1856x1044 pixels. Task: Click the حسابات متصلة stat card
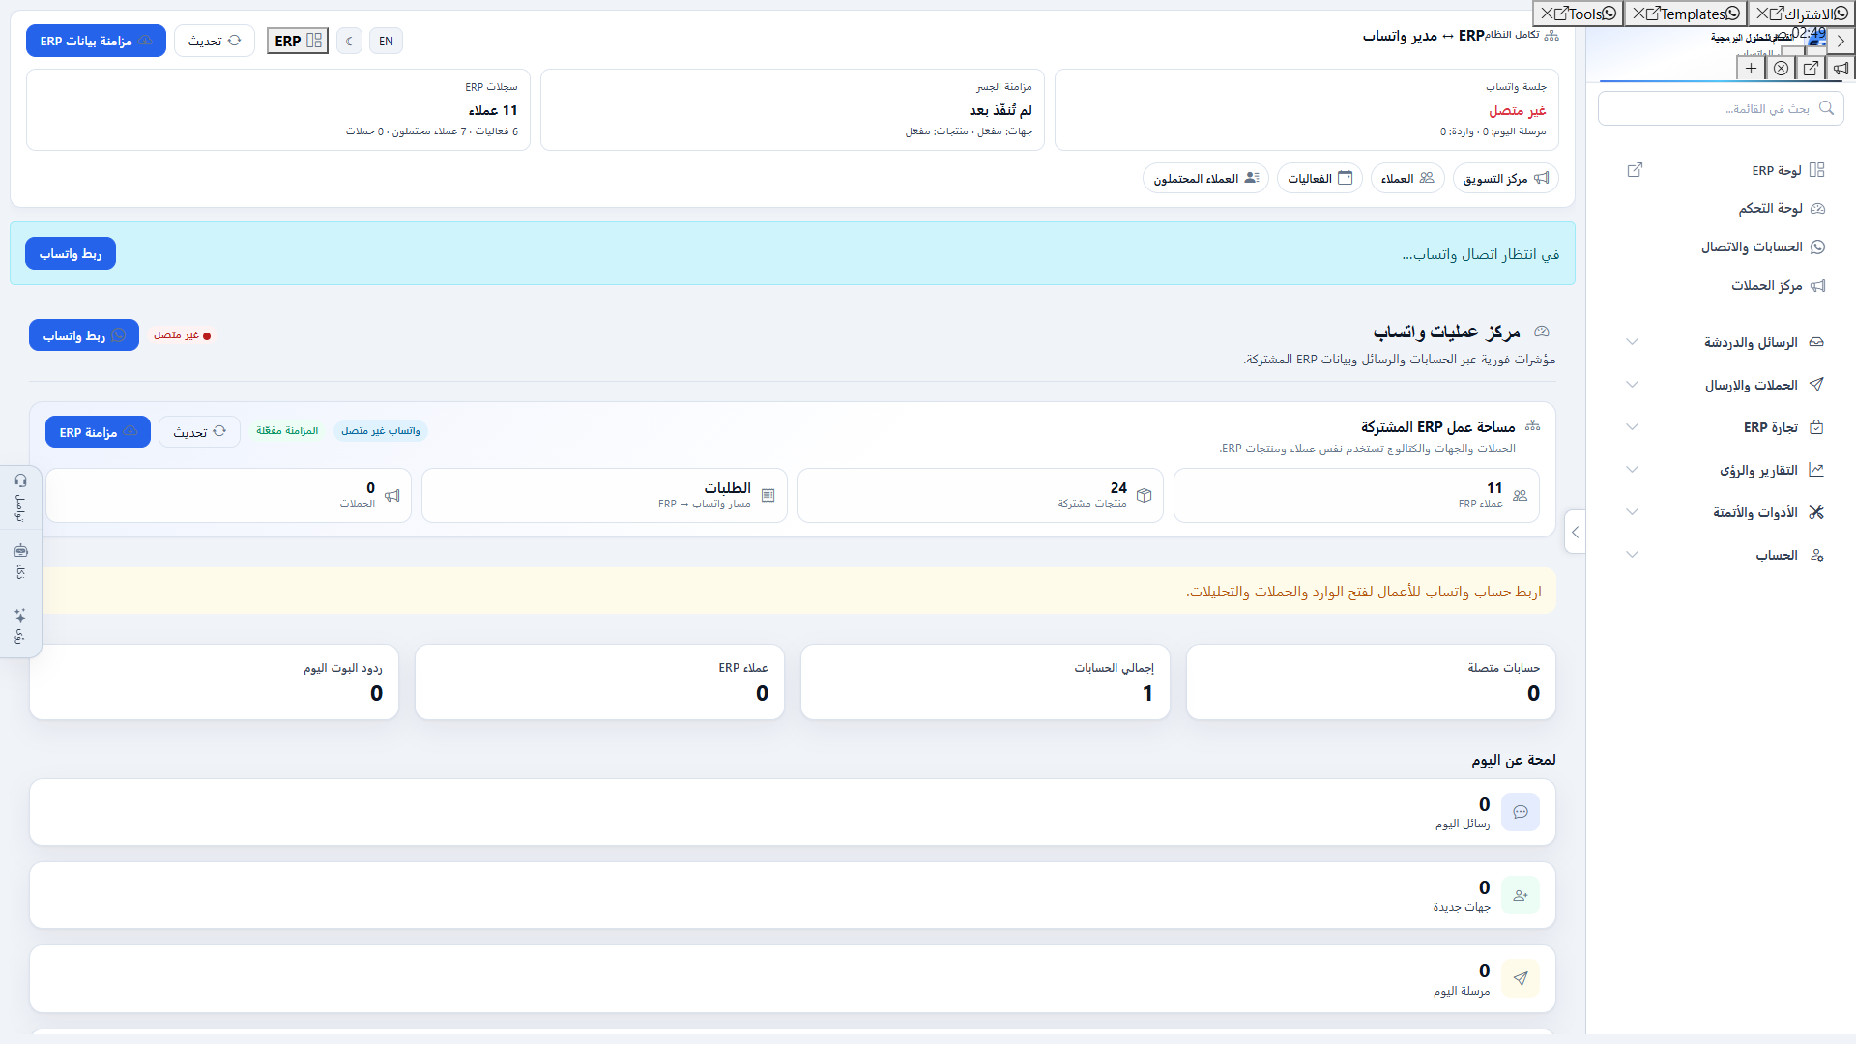(x=1371, y=681)
